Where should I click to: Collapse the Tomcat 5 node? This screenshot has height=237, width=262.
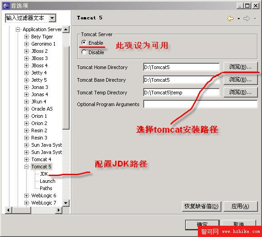(x=26, y=167)
